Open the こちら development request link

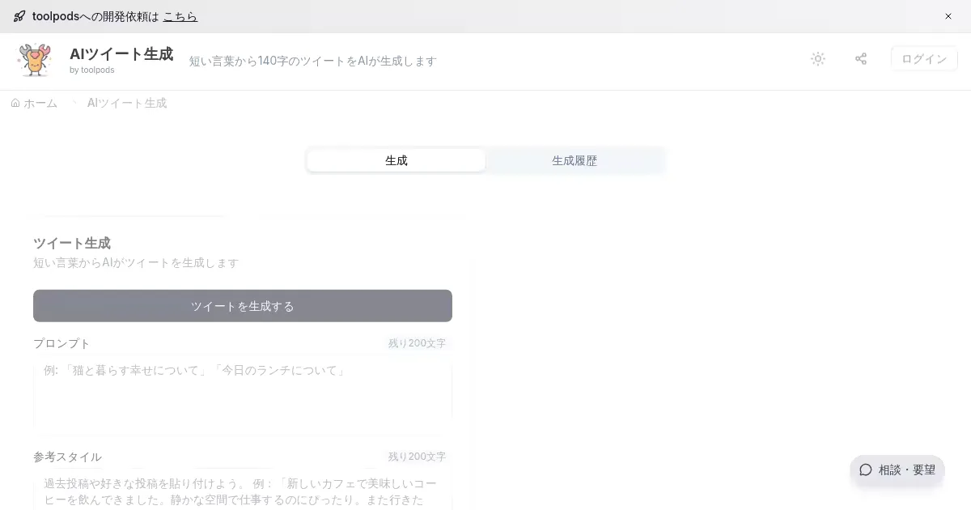[x=180, y=16]
